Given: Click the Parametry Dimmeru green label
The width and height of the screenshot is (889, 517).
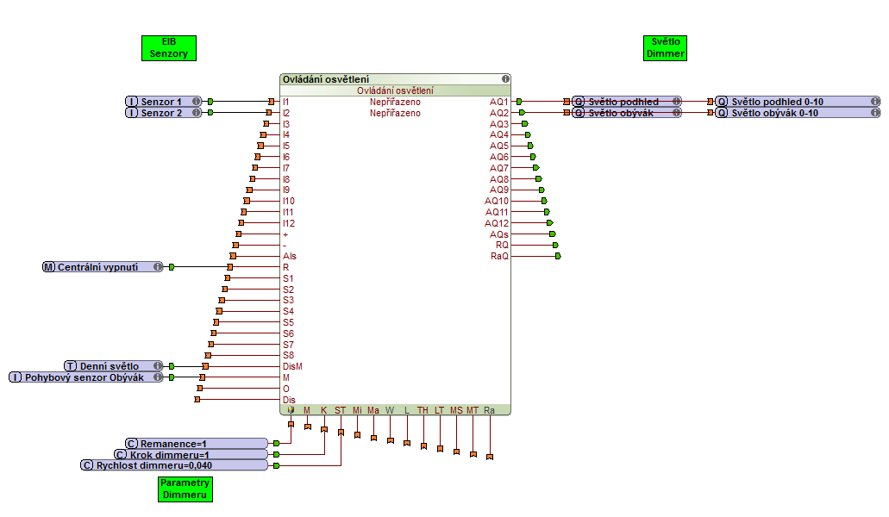Looking at the screenshot, I should pos(185,489).
